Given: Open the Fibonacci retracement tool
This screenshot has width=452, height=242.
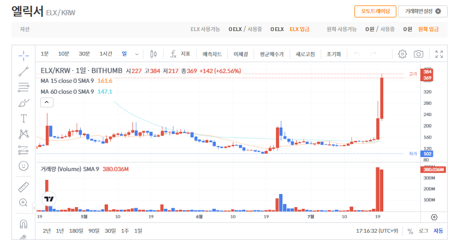Looking at the screenshot, I should pyautogui.click(x=23, y=87).
